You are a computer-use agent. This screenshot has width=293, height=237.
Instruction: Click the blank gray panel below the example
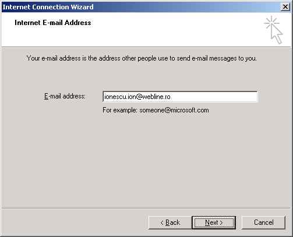coord(146,161)
